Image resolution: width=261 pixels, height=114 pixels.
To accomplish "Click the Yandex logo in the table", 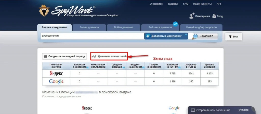I will pos(56,74).
